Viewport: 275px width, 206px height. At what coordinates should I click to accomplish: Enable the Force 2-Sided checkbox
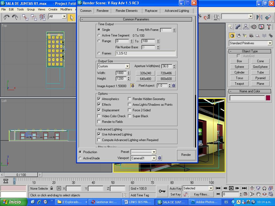click(130, 110)
